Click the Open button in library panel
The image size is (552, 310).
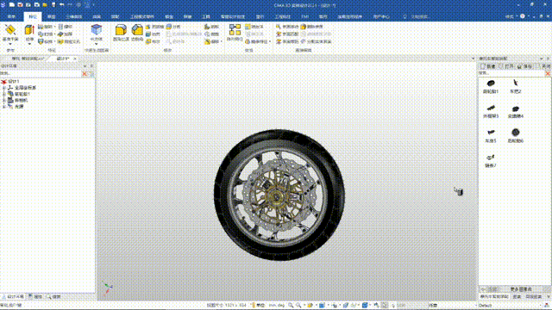click(506, 66)
